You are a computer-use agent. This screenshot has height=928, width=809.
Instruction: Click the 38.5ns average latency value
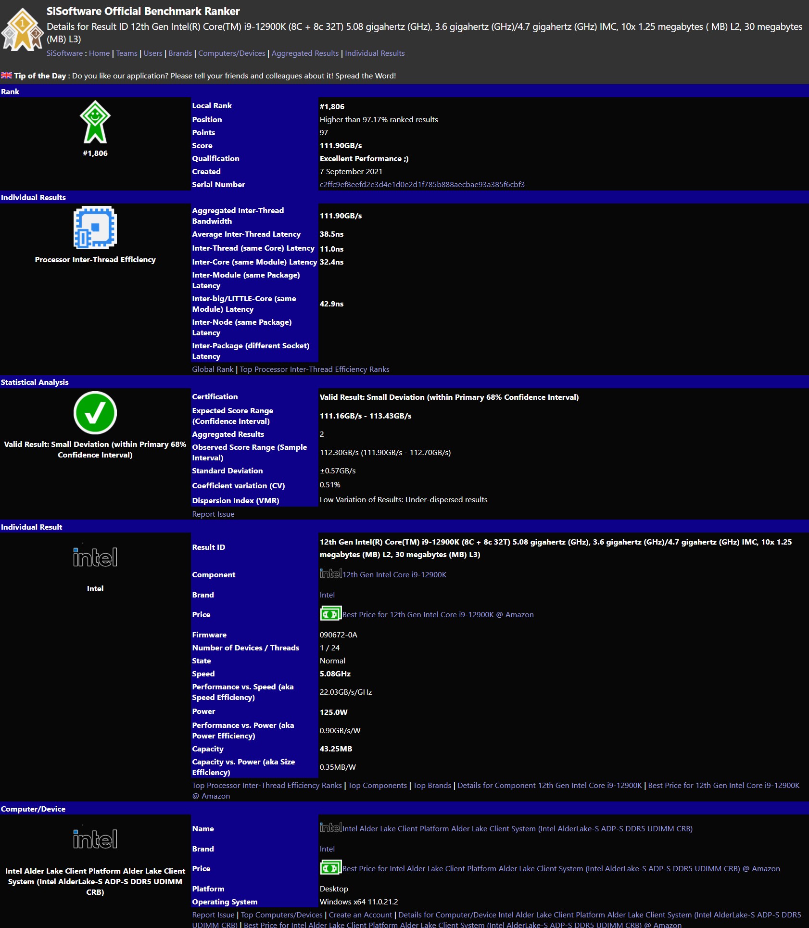(332, 234)
